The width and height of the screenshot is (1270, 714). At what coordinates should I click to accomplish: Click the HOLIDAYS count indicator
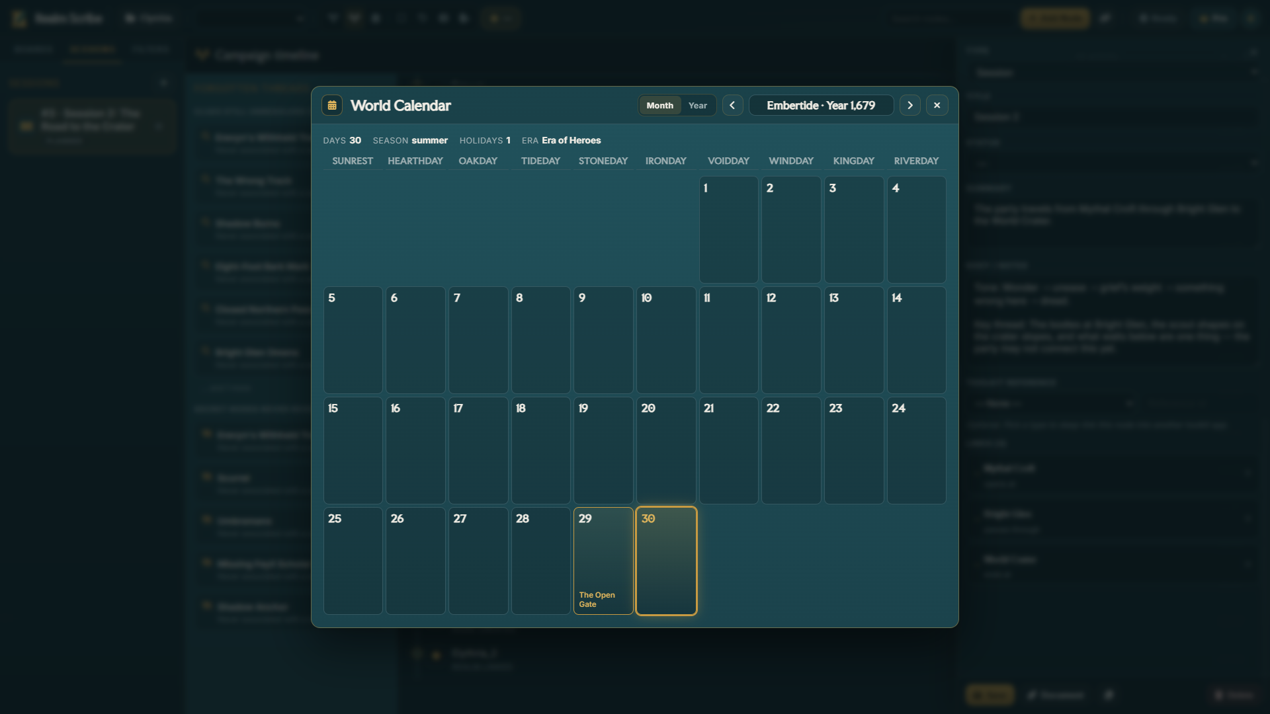tap(484, 140)
